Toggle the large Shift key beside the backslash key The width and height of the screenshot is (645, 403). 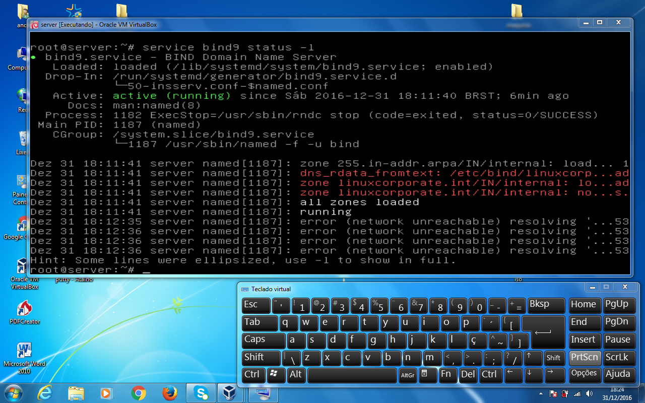(261, 358)
